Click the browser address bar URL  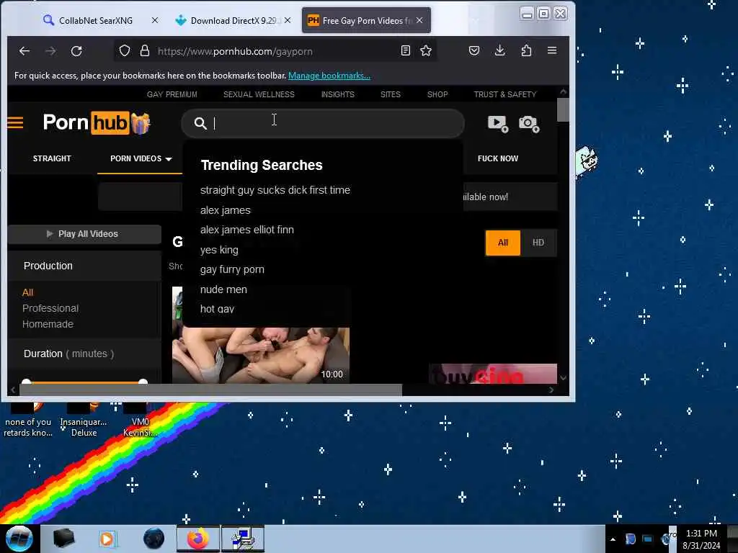point(235,51)
